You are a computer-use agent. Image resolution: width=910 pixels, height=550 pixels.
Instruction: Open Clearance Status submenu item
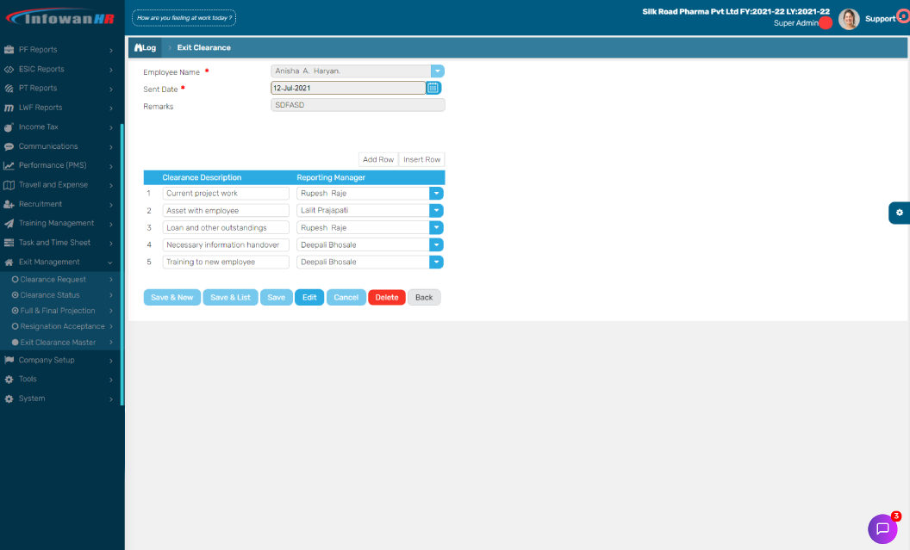tap(50, 295)
